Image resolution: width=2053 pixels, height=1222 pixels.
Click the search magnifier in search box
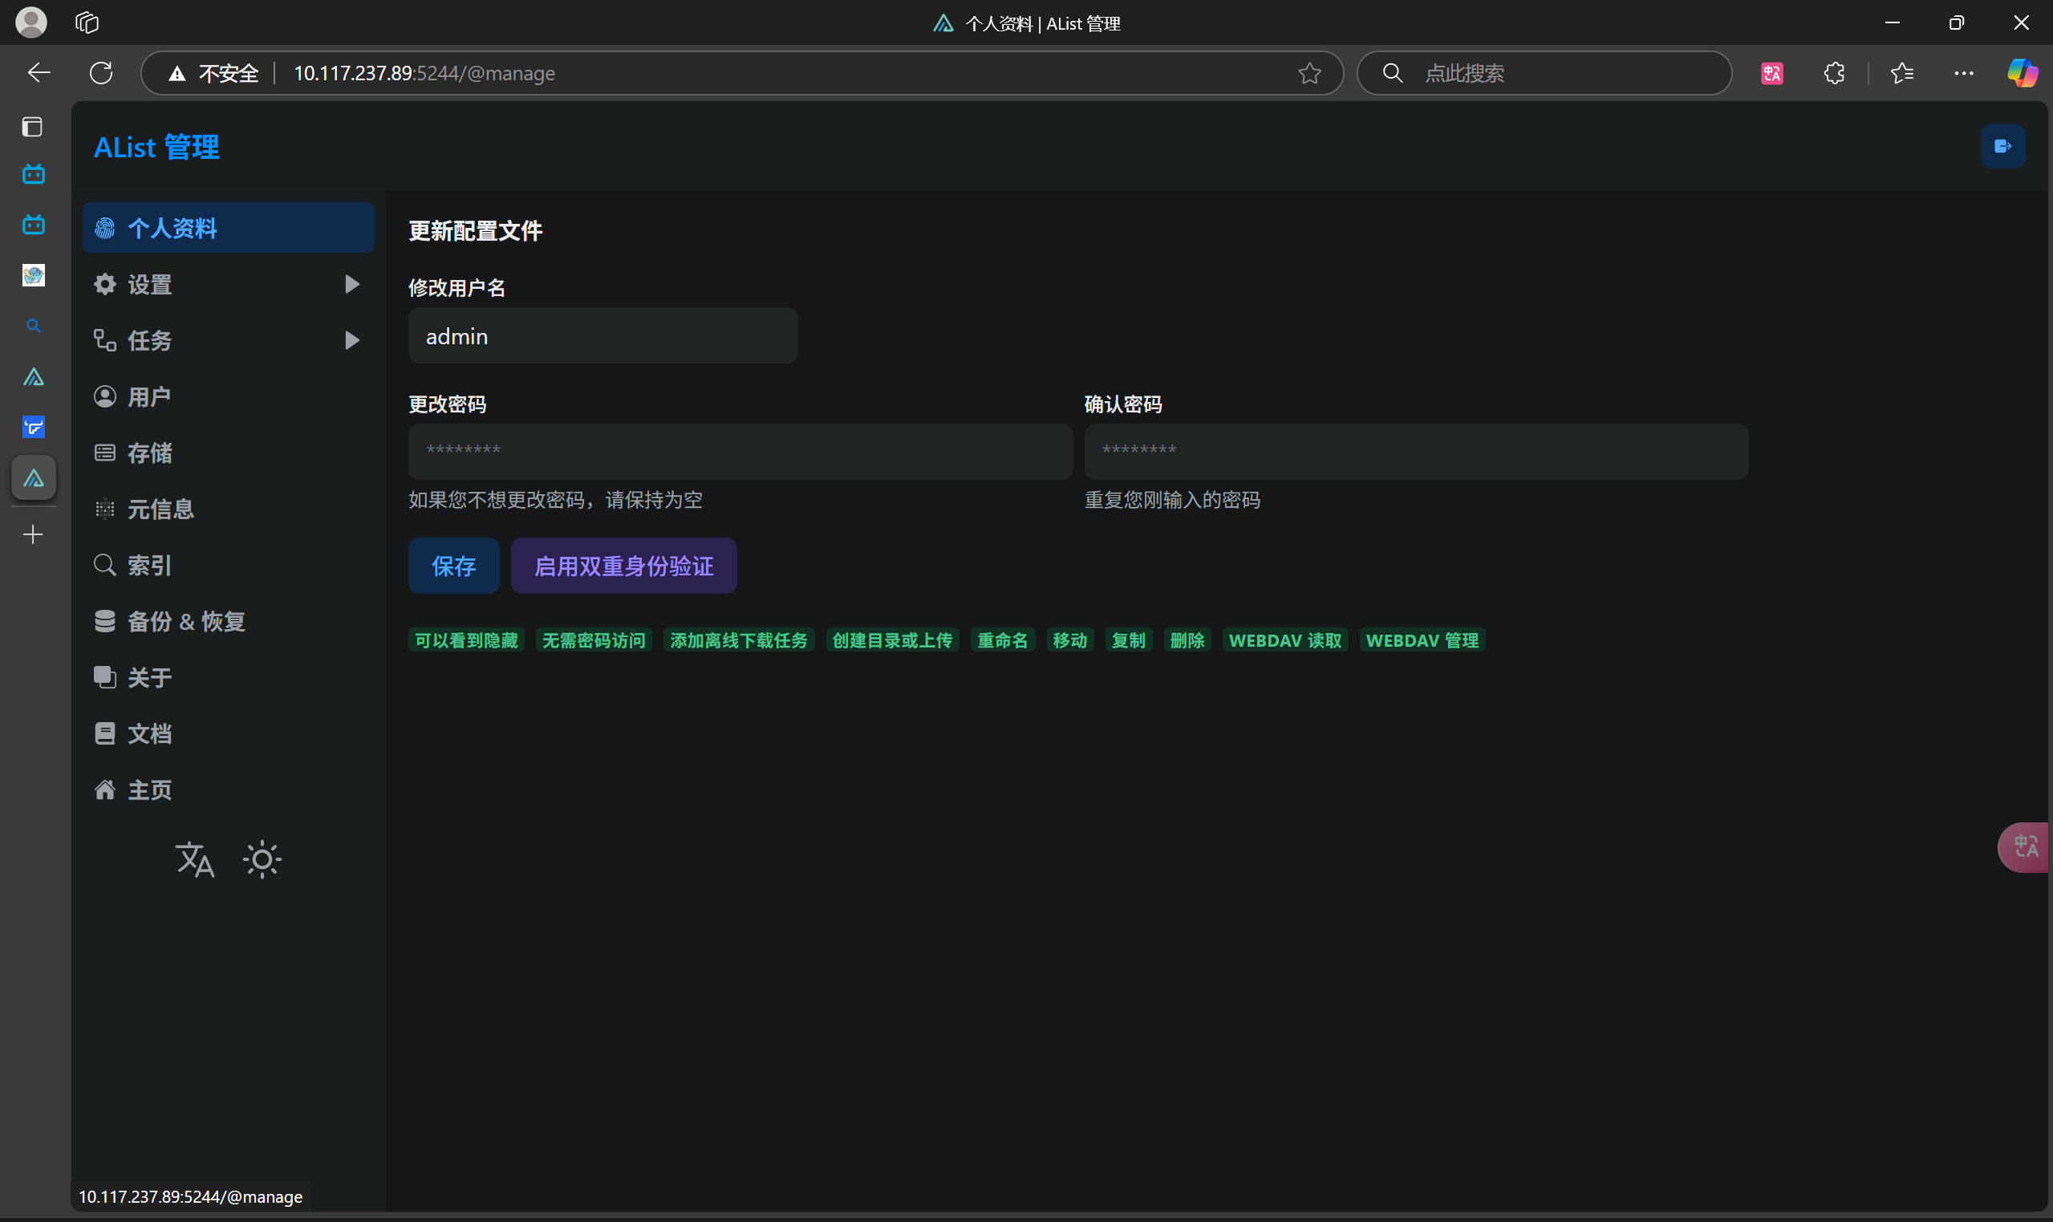pos(1392,73)
